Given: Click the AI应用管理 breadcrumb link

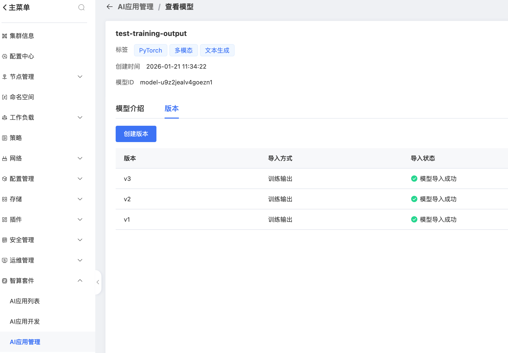Looking at the screenshot, I should [136, 7].
